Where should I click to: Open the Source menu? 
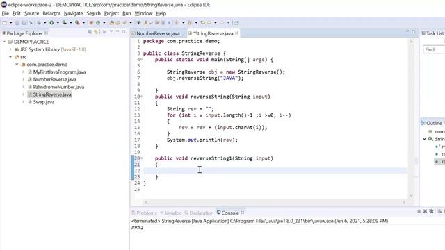31,13
